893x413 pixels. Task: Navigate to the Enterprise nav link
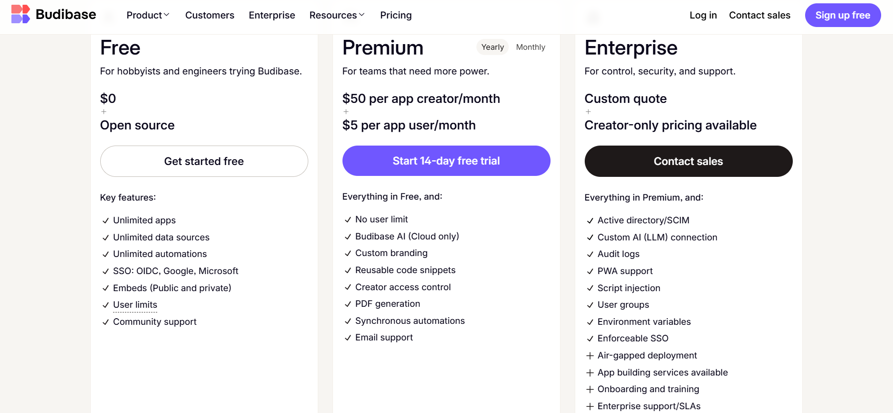pos(272,15)
